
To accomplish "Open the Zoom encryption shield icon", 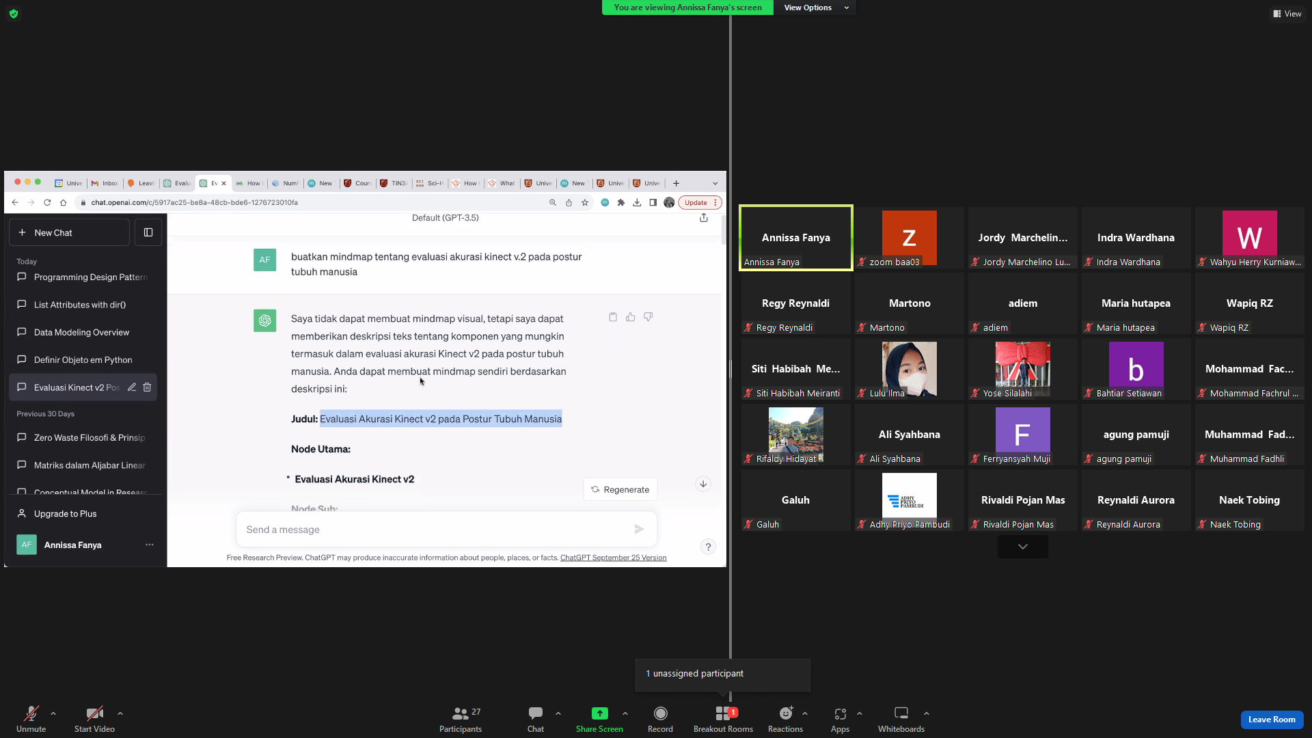I will click(14, 14).
